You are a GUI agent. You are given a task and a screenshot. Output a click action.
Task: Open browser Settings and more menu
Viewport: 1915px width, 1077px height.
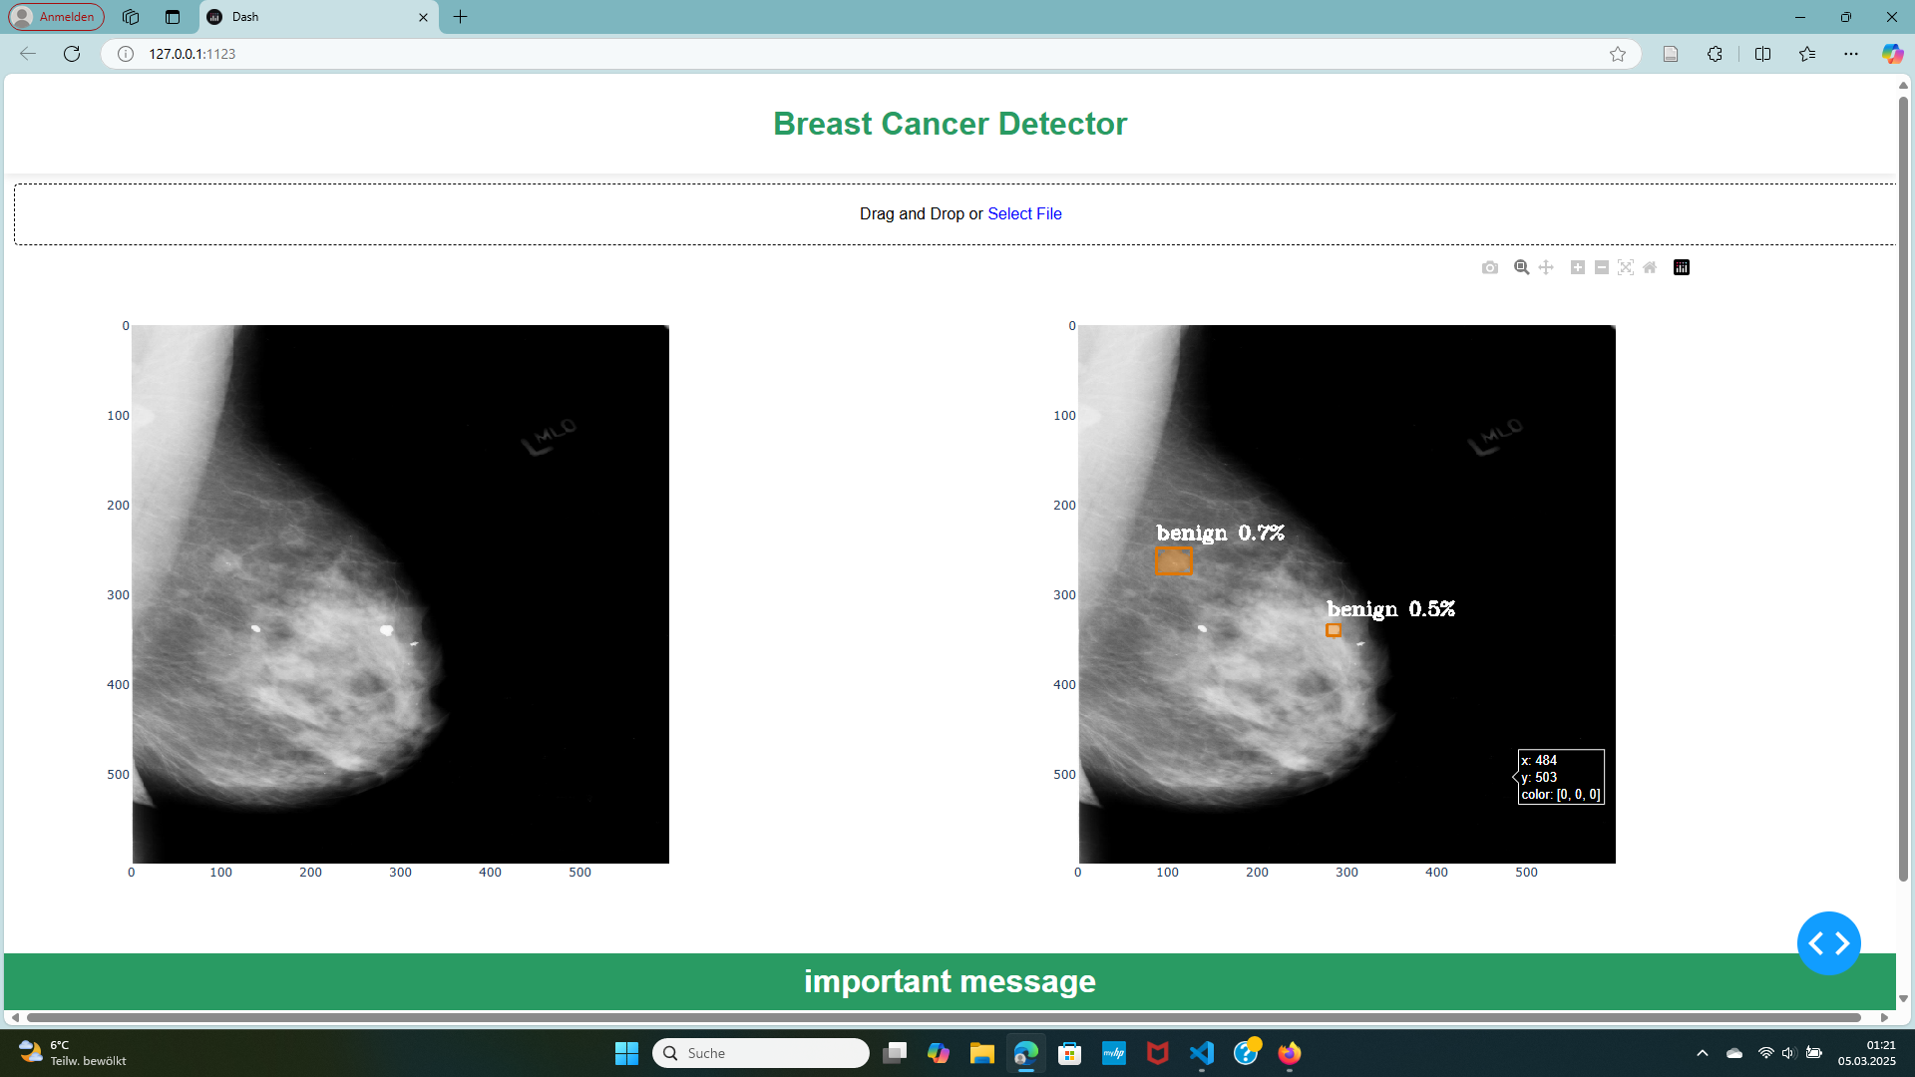(1851, 54)
